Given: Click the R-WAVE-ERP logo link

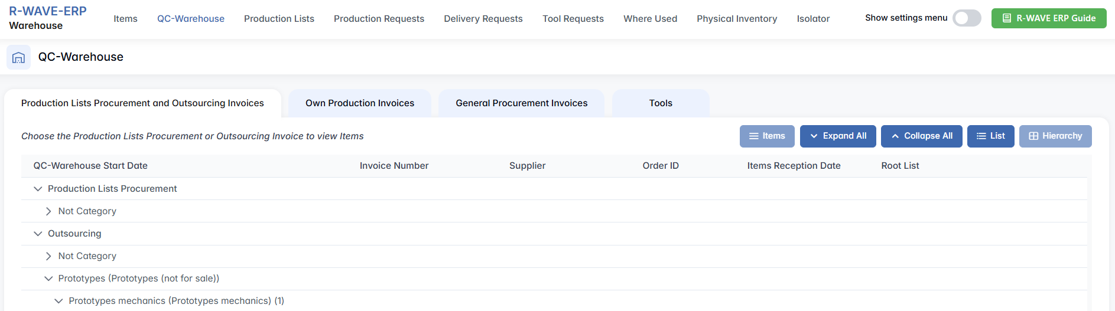Looking at the screenshot, I should [x=48, y=11].
